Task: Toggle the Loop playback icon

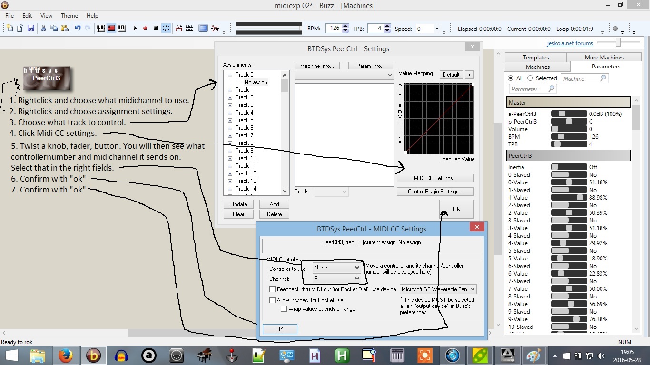Action: (x=166, y=29)
